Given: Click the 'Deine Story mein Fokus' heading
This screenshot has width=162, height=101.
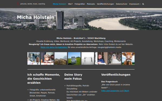Looking at the screenshot, I should [73, 77].
